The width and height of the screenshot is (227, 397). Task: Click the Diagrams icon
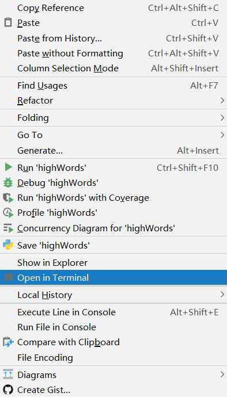point(8,375)
